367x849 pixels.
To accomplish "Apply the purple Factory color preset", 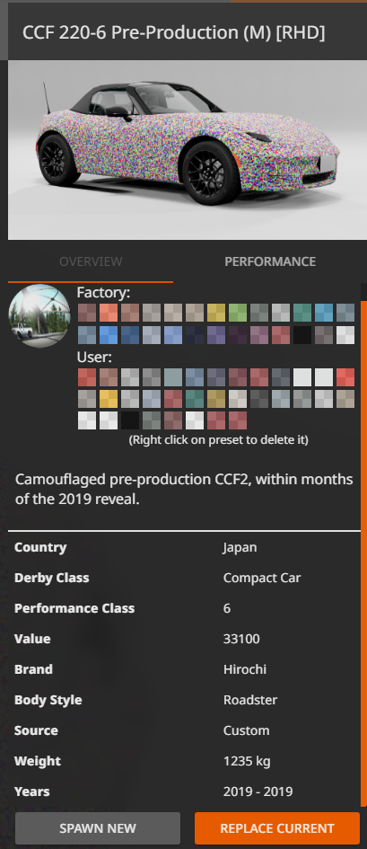I will click(216, 334).
